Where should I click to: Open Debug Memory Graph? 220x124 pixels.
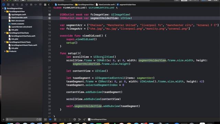click(x=79, y=120)
